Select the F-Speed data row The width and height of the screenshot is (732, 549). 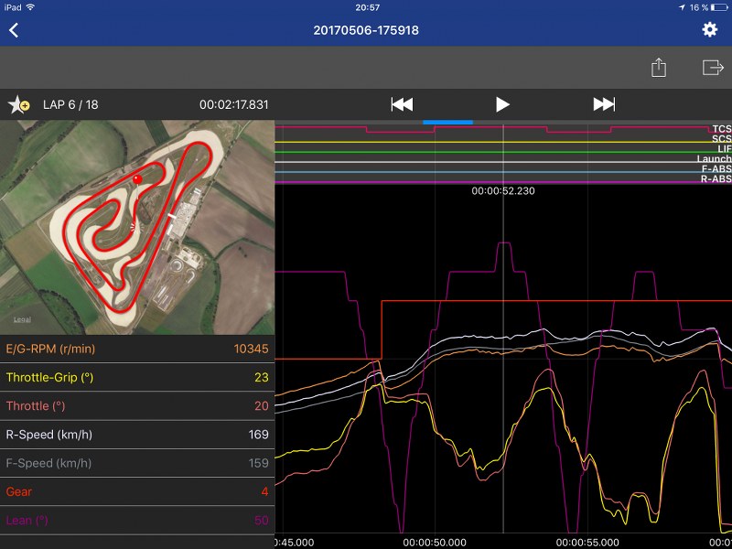click(137, 463)
